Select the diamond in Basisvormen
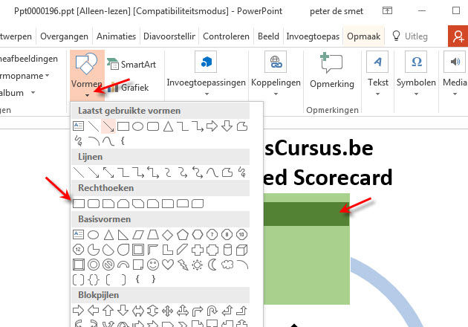 (x=167, y=235)
